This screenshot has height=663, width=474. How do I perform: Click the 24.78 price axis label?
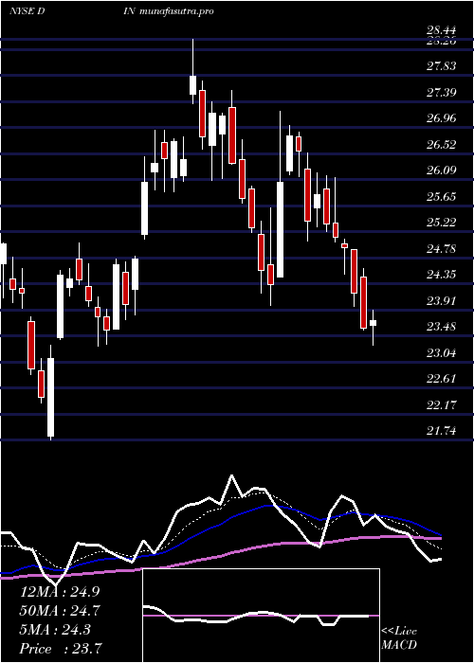[x=442, y=248]
